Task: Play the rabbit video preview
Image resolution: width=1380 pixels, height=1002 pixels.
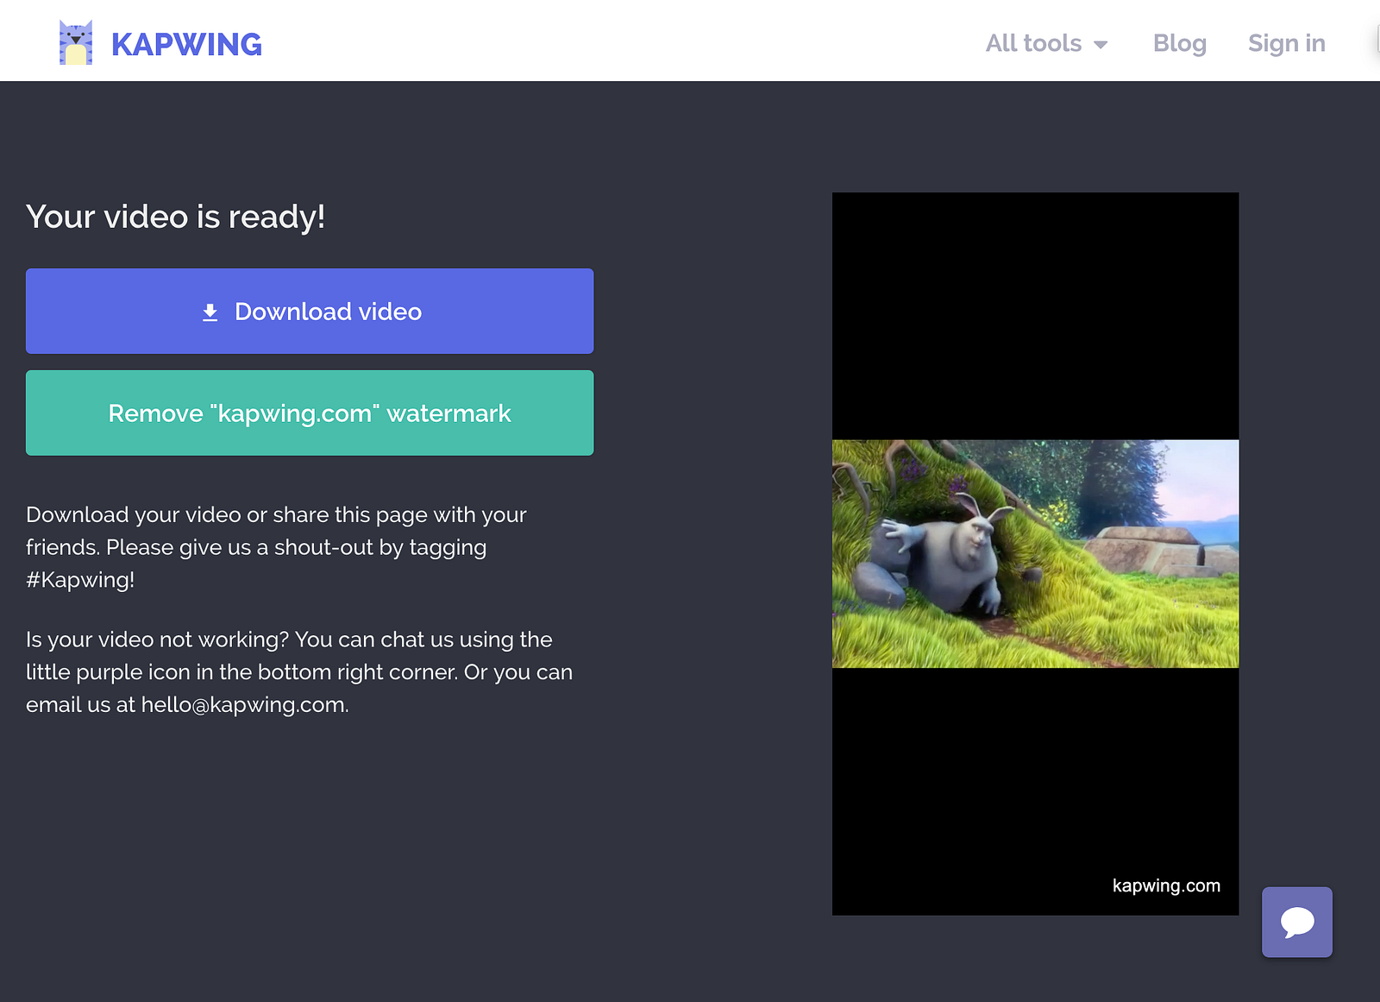Action: click(1035, 554)
